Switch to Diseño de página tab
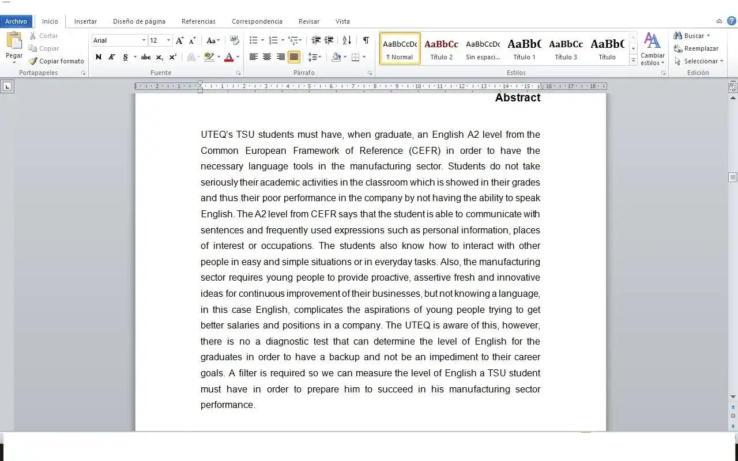The width and height of the screenshot is (738, 461). [139, 21]
